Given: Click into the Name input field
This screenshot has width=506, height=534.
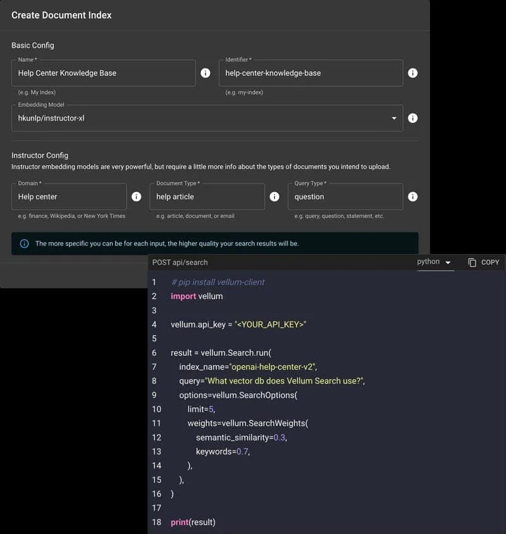Looking at the screenshot, I should (104, 73).
